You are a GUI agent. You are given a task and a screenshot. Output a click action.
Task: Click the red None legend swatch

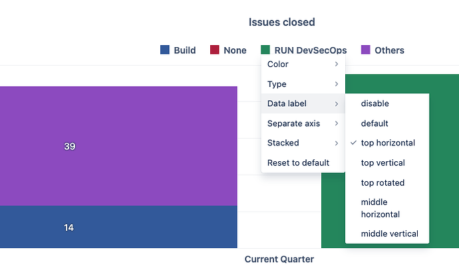215,50
